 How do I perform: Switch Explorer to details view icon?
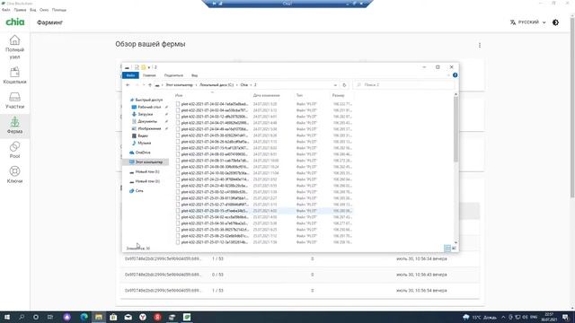(x=447, y=249)
